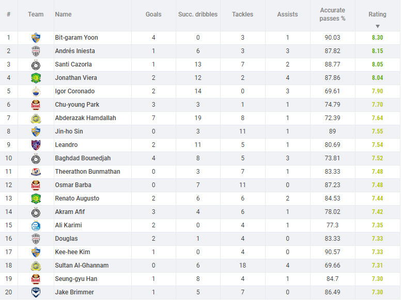The height and width of the screenshot is (300, 402).
Task: Select the team badge in Igor Coronado's row
Action: click(x=36, y=91)
